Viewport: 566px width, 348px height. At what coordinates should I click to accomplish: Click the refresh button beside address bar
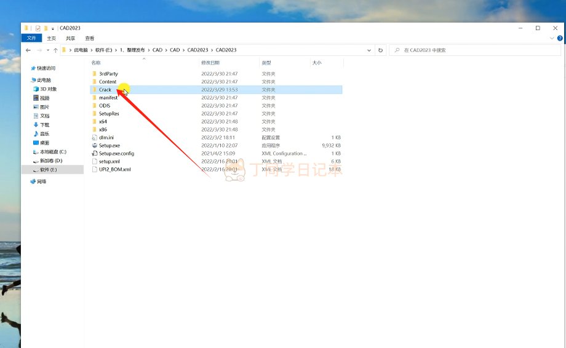click(x=380, y=50)
